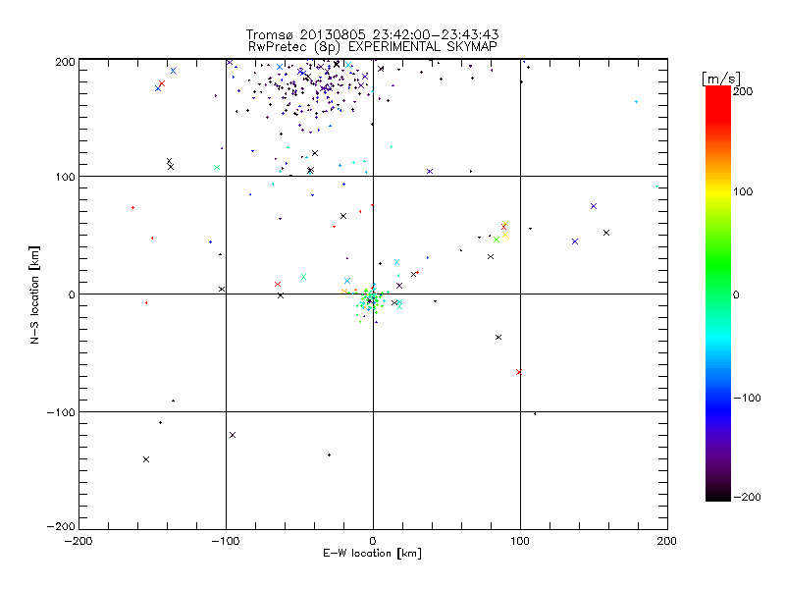Click the colorbar label "100"
785x589 pixels.
coord(743,191)
